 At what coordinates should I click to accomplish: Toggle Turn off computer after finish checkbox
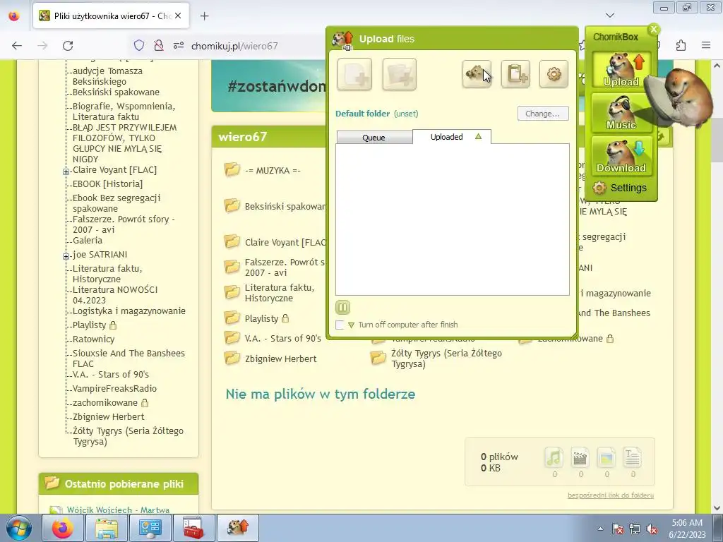(x=340, y=325)
